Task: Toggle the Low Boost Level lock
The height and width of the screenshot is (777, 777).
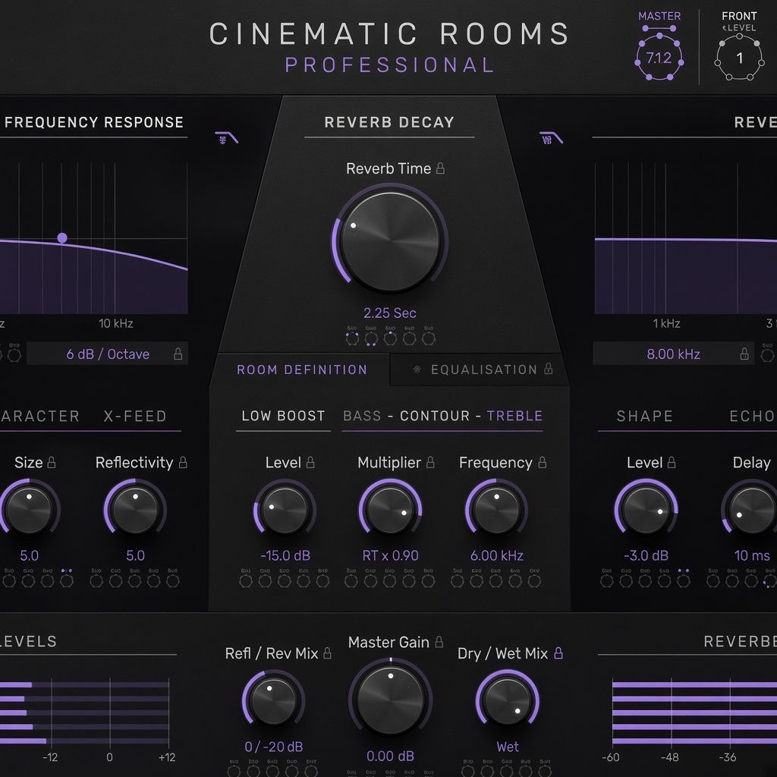Action: click(x=310, y=462)
